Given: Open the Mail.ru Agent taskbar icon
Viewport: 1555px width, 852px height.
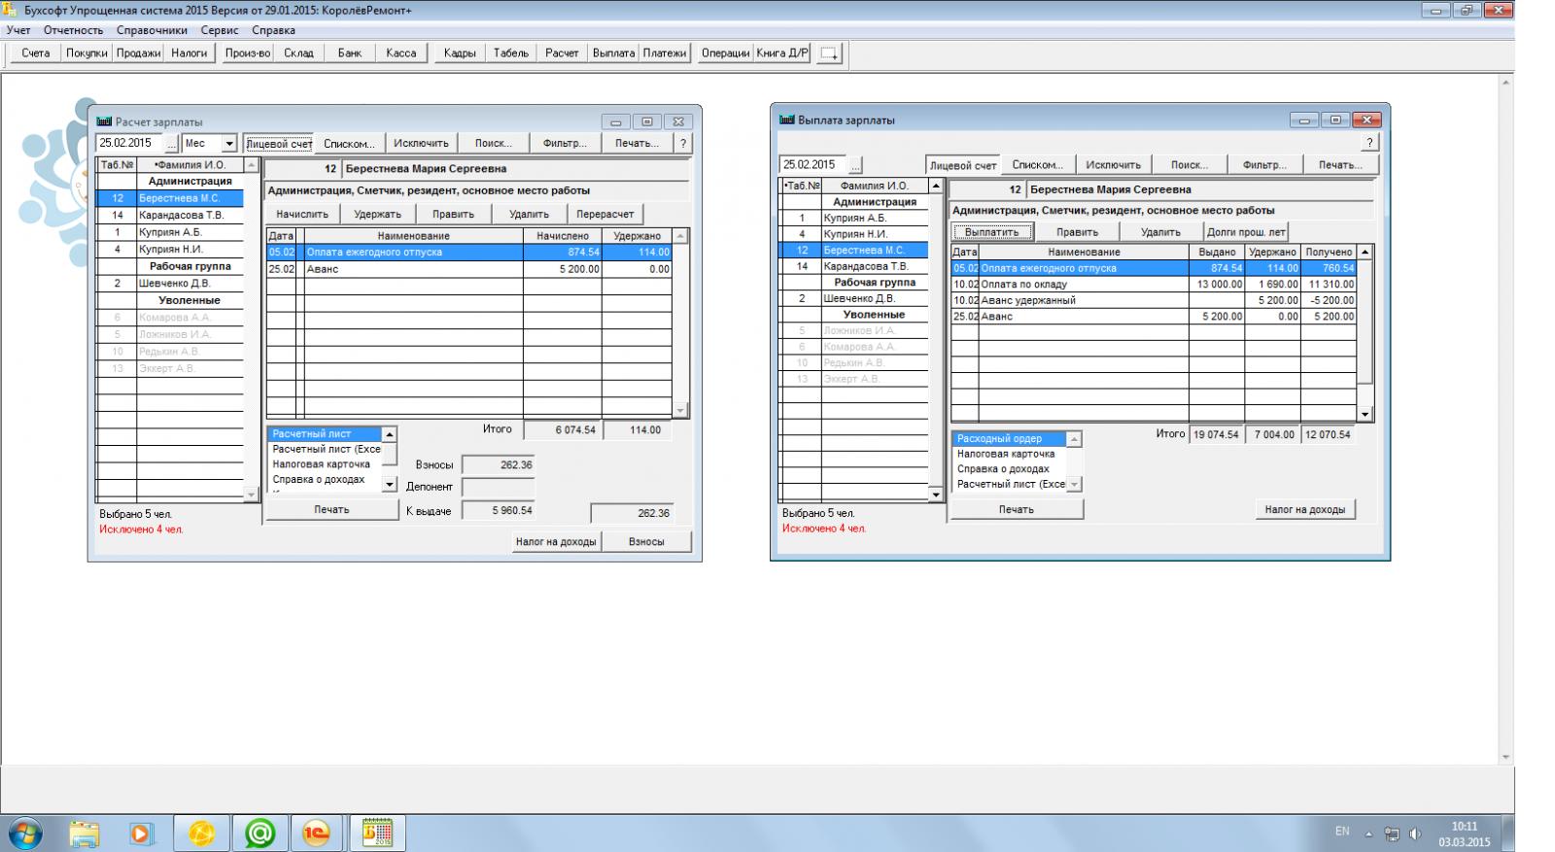Looking at the screenshot, I should pos(259,833).
